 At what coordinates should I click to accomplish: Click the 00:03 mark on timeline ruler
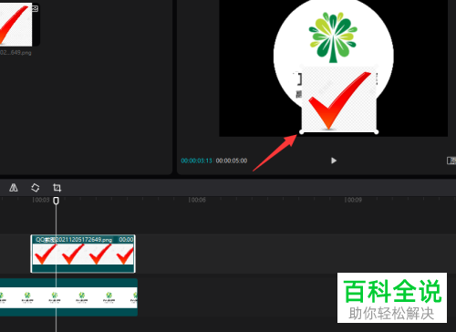tap(41, 200)
